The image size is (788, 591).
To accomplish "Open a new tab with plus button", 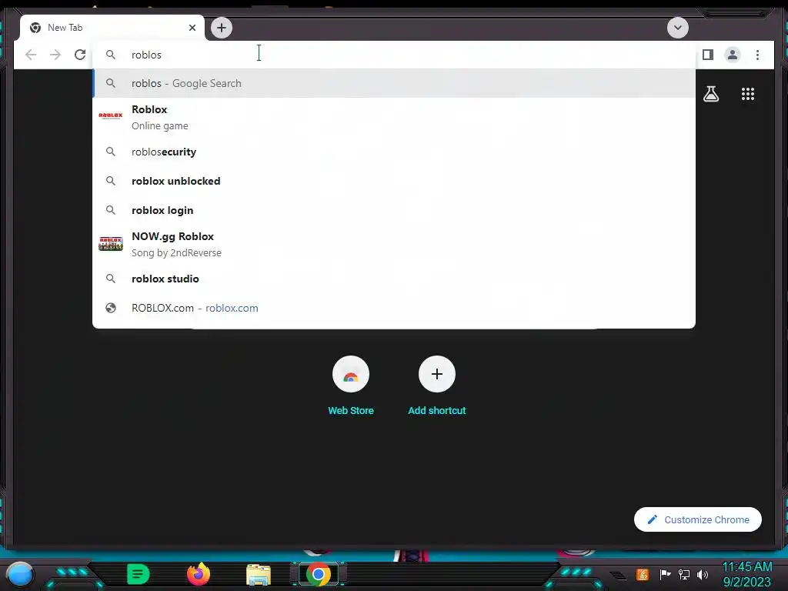I will coord(222,28).
